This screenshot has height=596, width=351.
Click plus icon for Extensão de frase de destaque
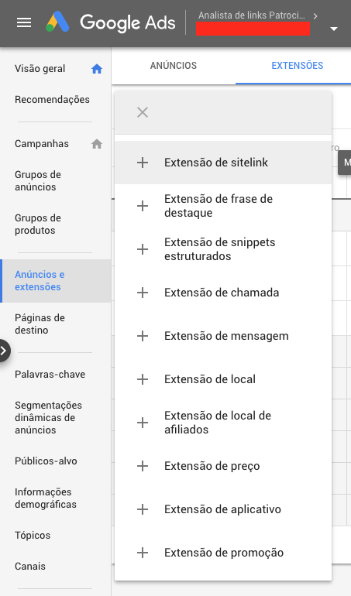pyautogui.click(x=143, y=206)
